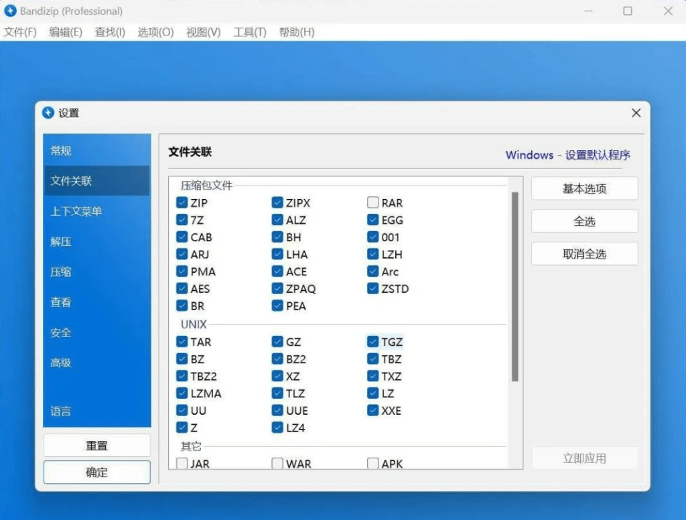
Task: Disable the ZIP file association
Action: (x=182, y=202)
